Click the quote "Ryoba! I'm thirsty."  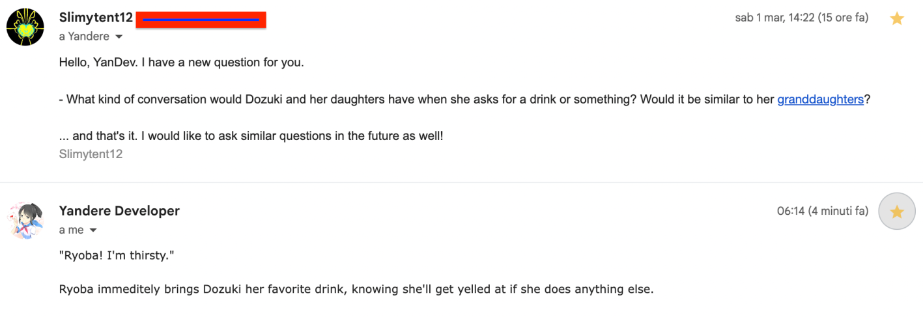tap(117, 255)
